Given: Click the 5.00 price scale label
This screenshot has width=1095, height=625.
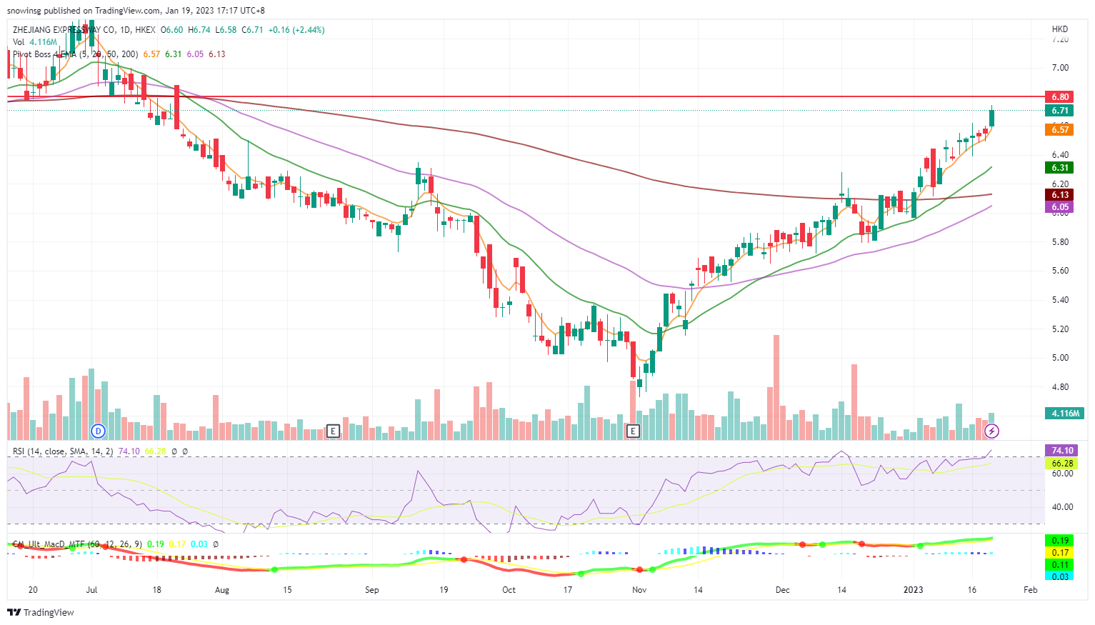Looking at the screenshot, I should (x=1060, y=358).
